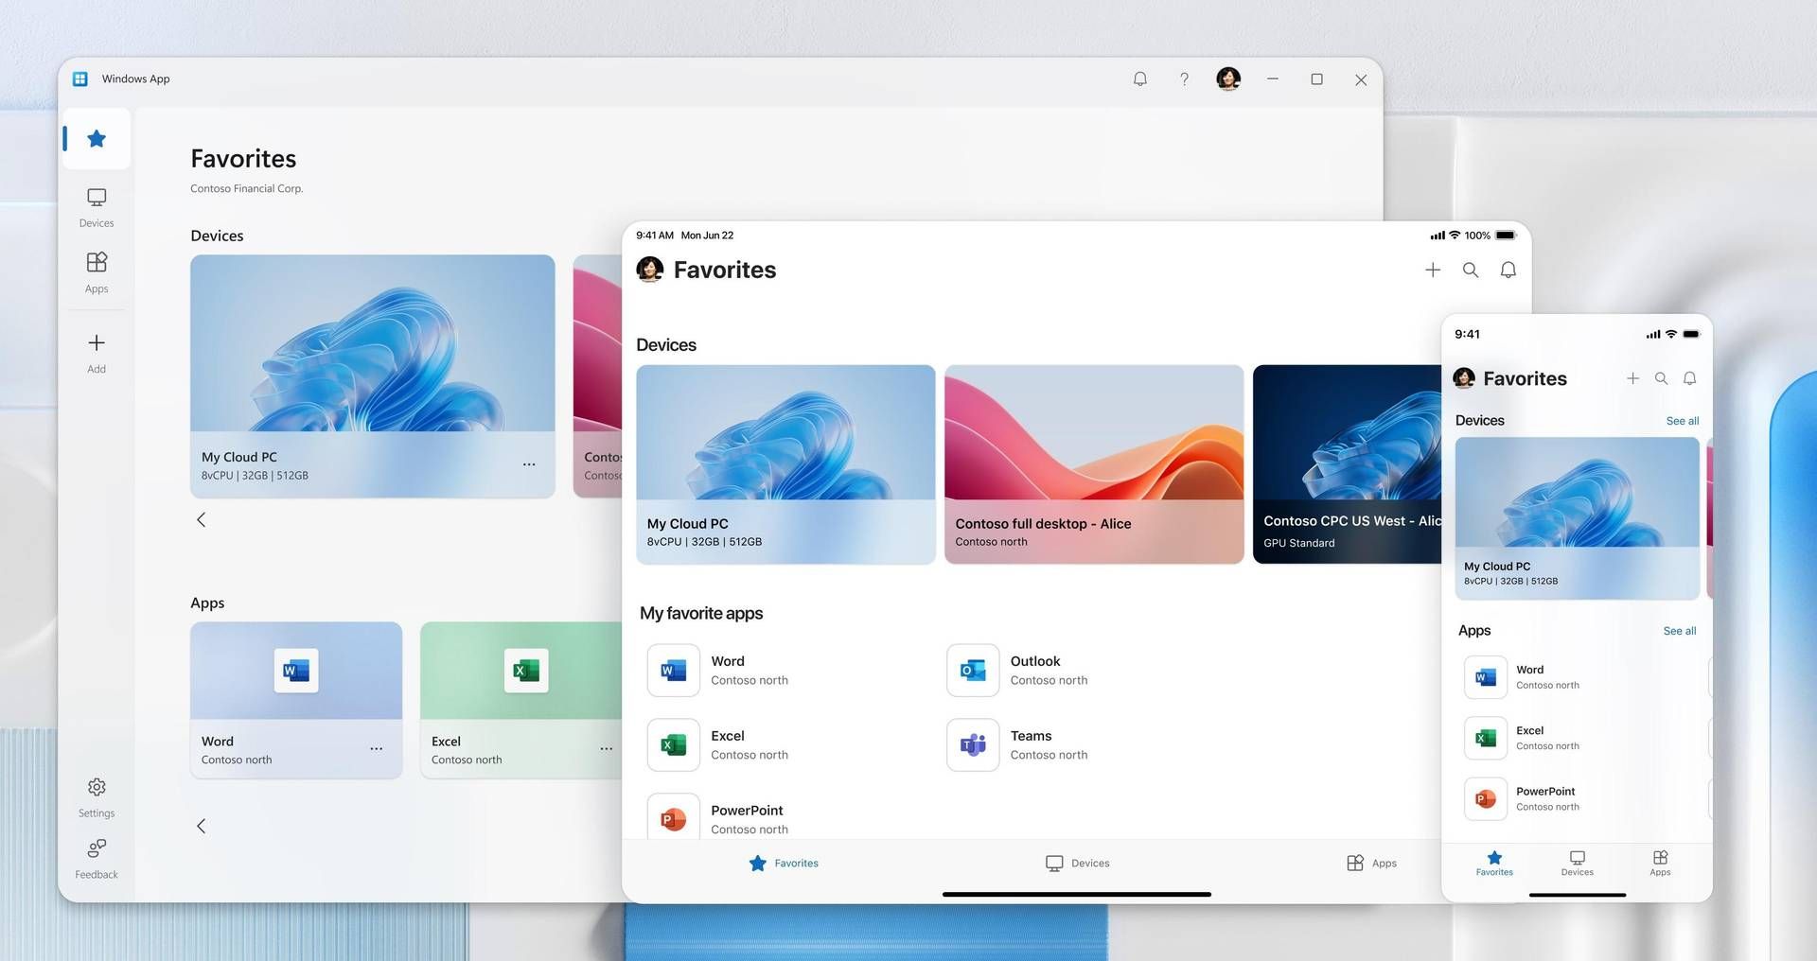1817x961 pixels.
Task: Tap search magnifier in tablet header
Action: click(1471, 271)
